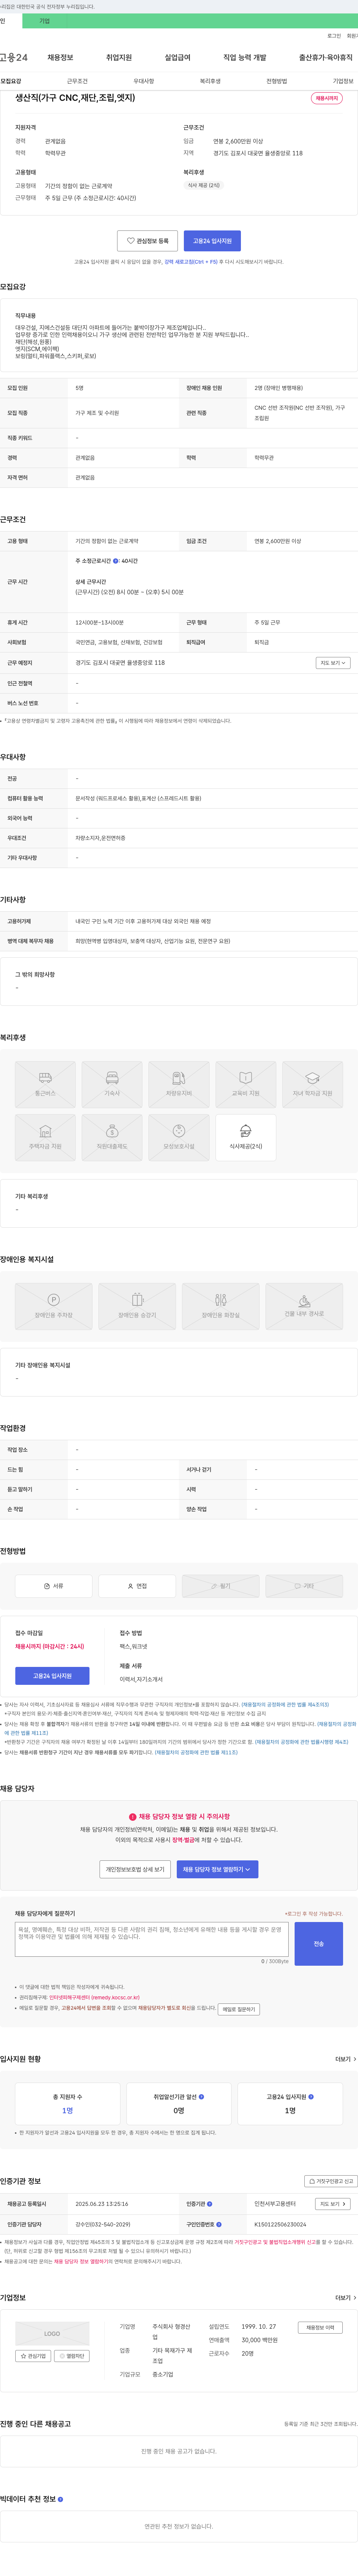Switch to the 복리후생 section tab
This screenshot has height=2576, width=358.
(210, 81)
